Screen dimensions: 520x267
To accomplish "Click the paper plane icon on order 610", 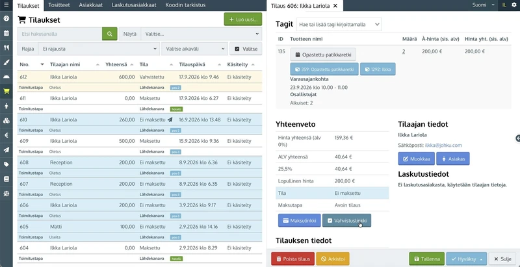I will click(170, 120).
